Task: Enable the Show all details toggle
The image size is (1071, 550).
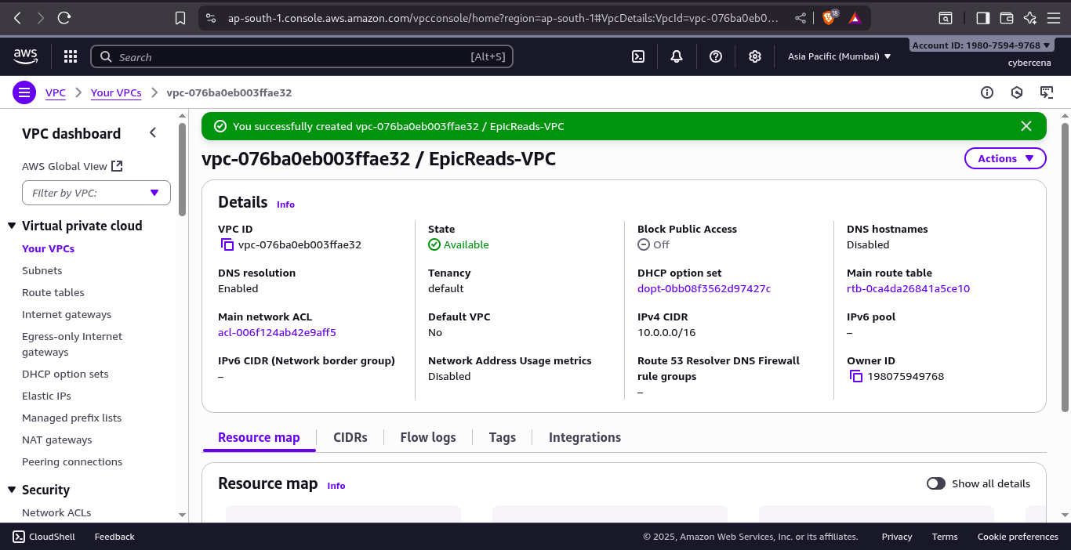Action: (936, 483)
